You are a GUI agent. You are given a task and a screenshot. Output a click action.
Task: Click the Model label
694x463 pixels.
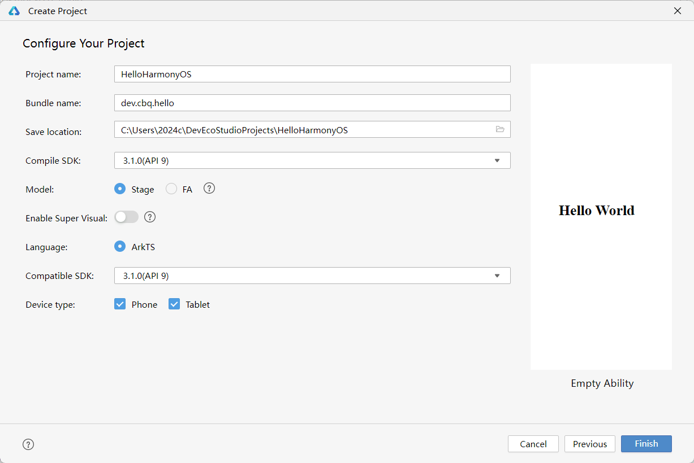tap(40, 189)
